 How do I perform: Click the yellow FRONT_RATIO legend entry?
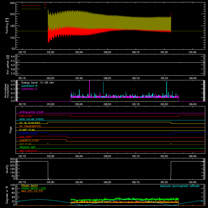pos(30,186)
